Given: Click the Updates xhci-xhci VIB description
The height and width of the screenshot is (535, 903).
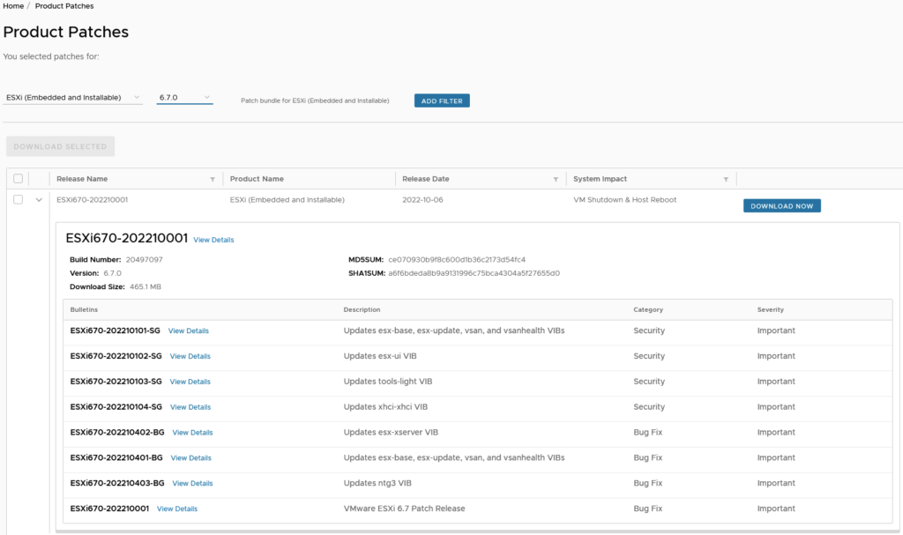Looking at the screenshot, I should click(385, 406).
